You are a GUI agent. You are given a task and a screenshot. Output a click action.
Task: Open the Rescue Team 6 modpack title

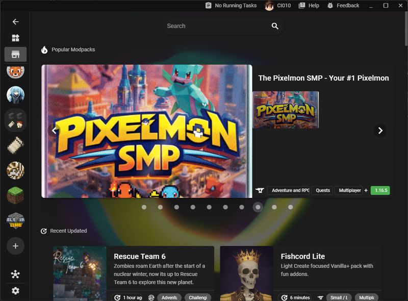(139, 256)
